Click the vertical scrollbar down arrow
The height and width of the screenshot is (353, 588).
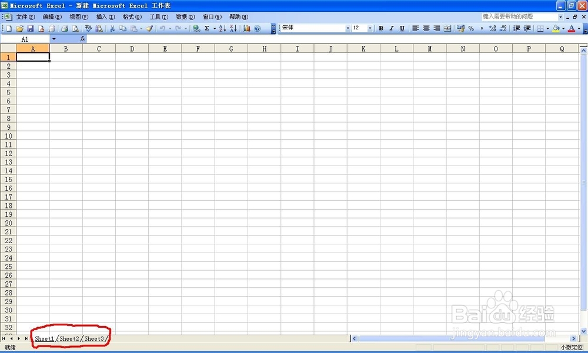(x=583, y=331)
